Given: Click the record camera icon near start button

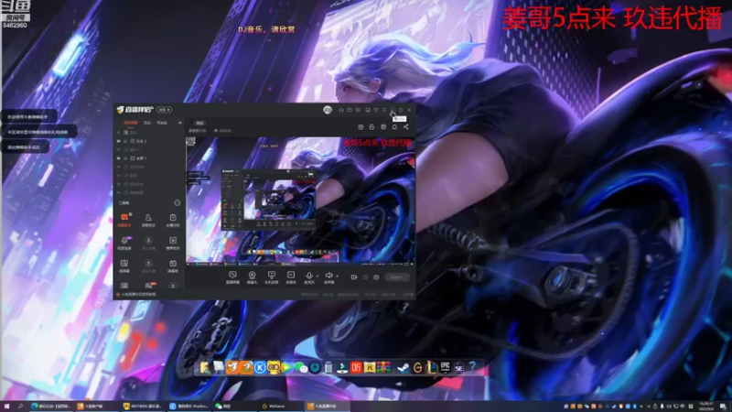Looking at the screenshot, I should (x=354, y=277).
